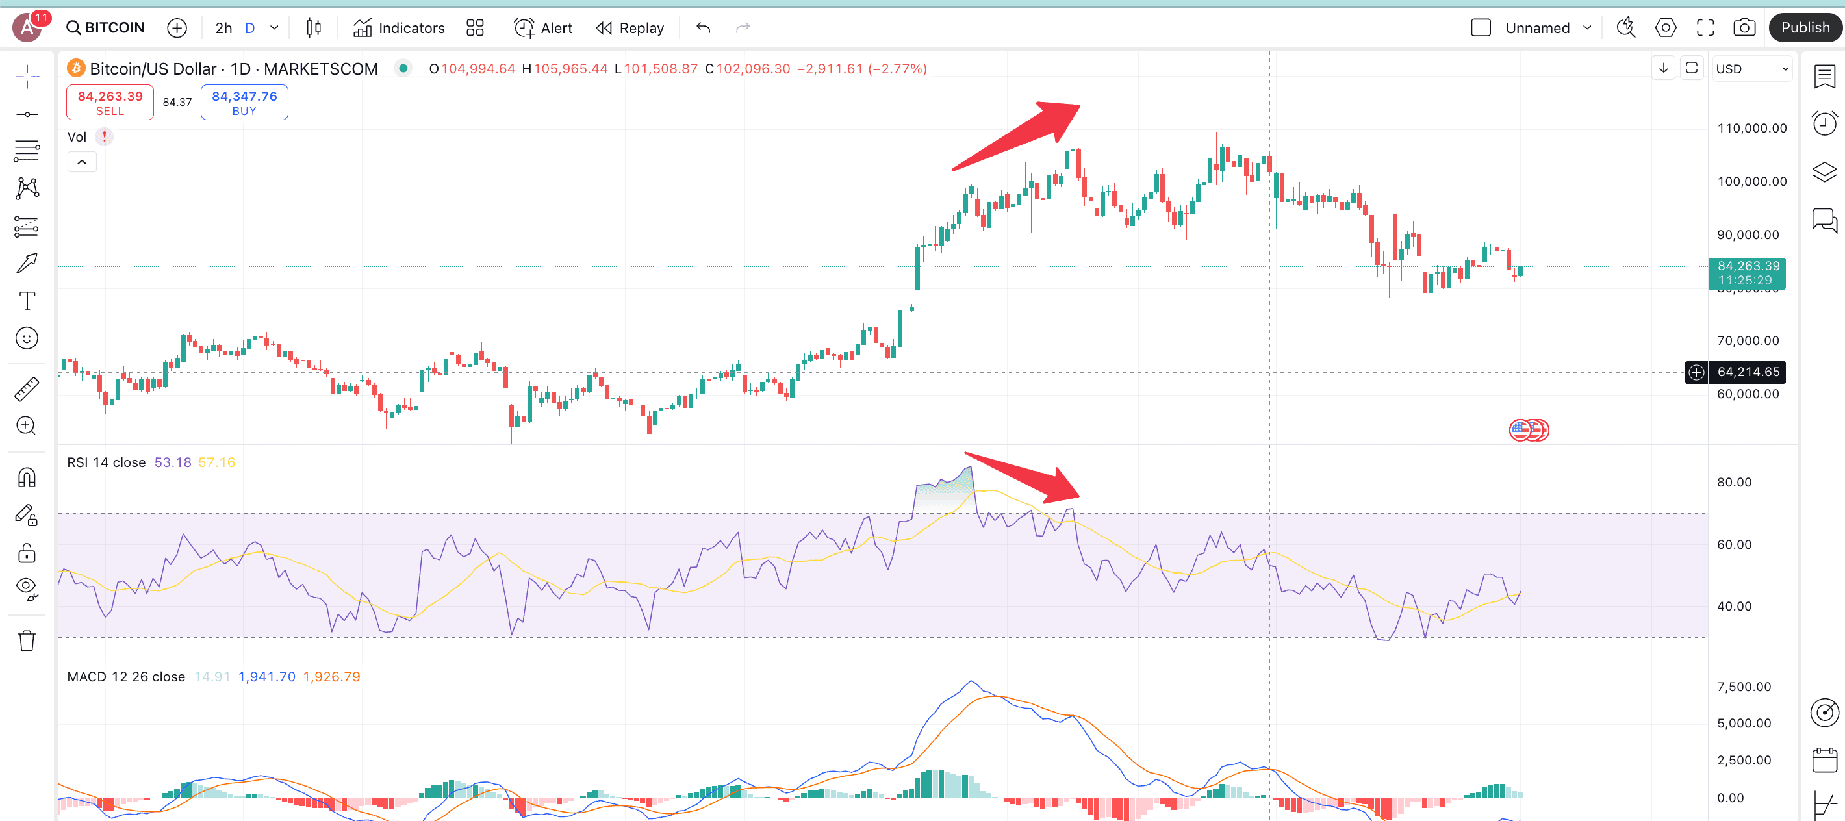Image resolution: width=1845 pixels, height=821 pixels.
Task: Toggle lock all drawing tools
Action: (x=27, y=553)
